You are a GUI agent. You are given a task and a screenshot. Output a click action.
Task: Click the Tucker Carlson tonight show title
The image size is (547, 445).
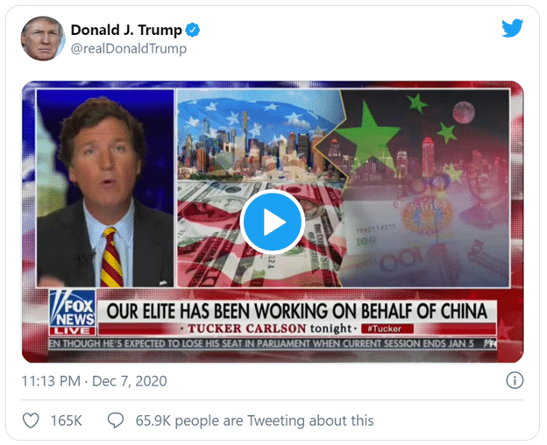[270, 328]
